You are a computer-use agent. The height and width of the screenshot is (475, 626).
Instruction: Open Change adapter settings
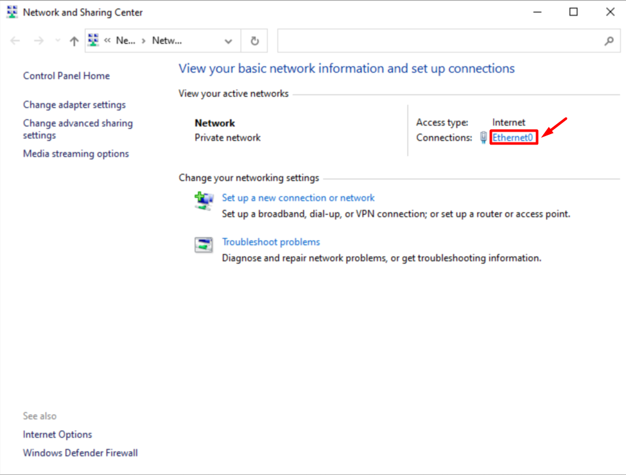[74, 105]
